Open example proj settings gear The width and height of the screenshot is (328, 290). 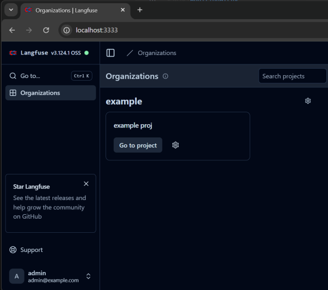click(x=175, y=145)
